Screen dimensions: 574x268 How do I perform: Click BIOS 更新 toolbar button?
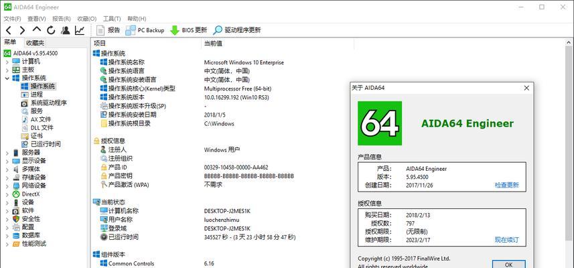pos(188,30)
